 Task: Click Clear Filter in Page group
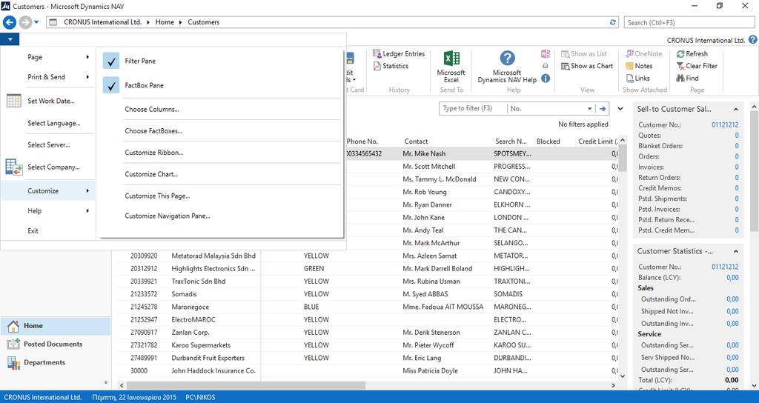[697, 66]
